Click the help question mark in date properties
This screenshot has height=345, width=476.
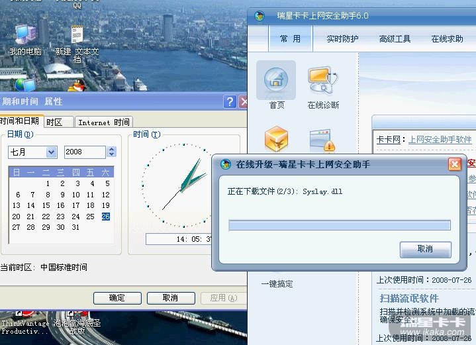[230, 101]
